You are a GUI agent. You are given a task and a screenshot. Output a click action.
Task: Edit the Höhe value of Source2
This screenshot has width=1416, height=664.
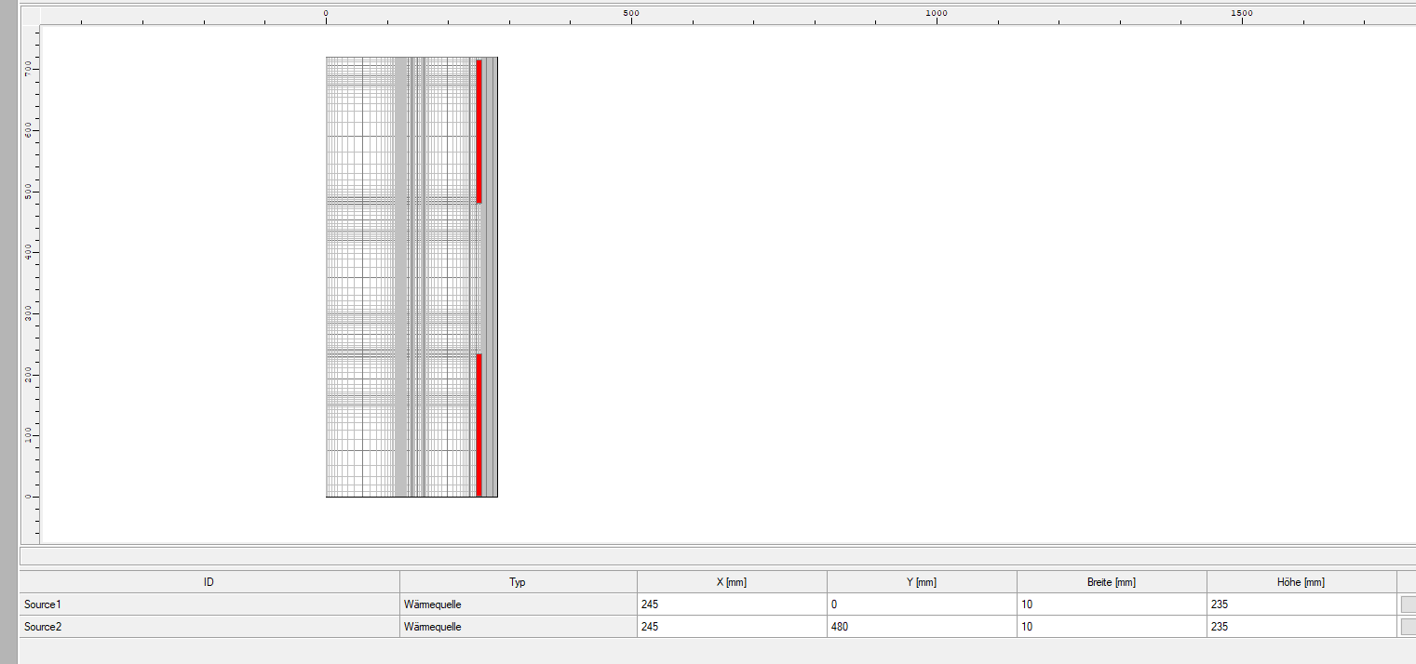(x=1301, y=627)
